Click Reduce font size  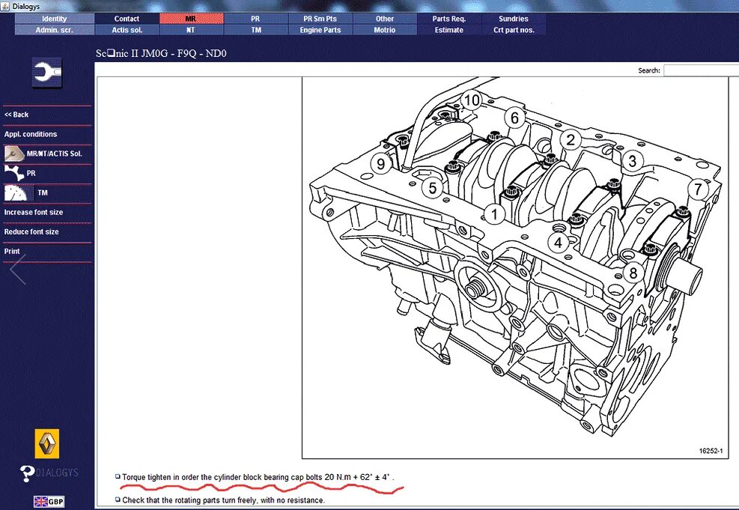point(31,232)
